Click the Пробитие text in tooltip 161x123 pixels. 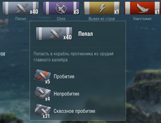64,77
